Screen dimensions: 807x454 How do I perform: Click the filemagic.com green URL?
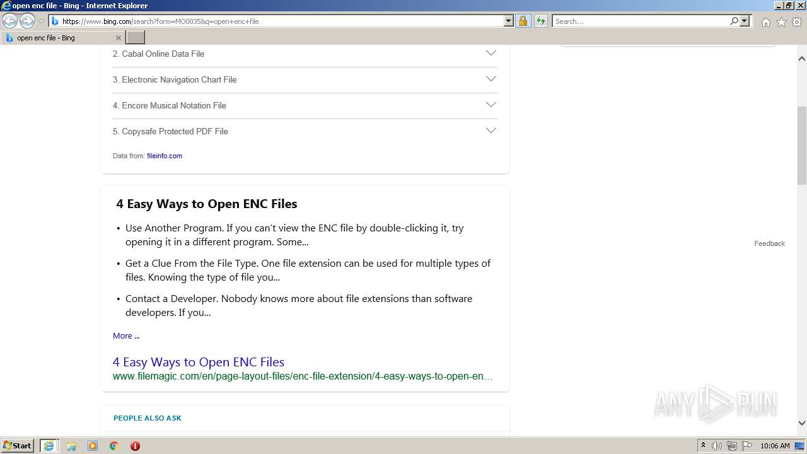(303, 376)
